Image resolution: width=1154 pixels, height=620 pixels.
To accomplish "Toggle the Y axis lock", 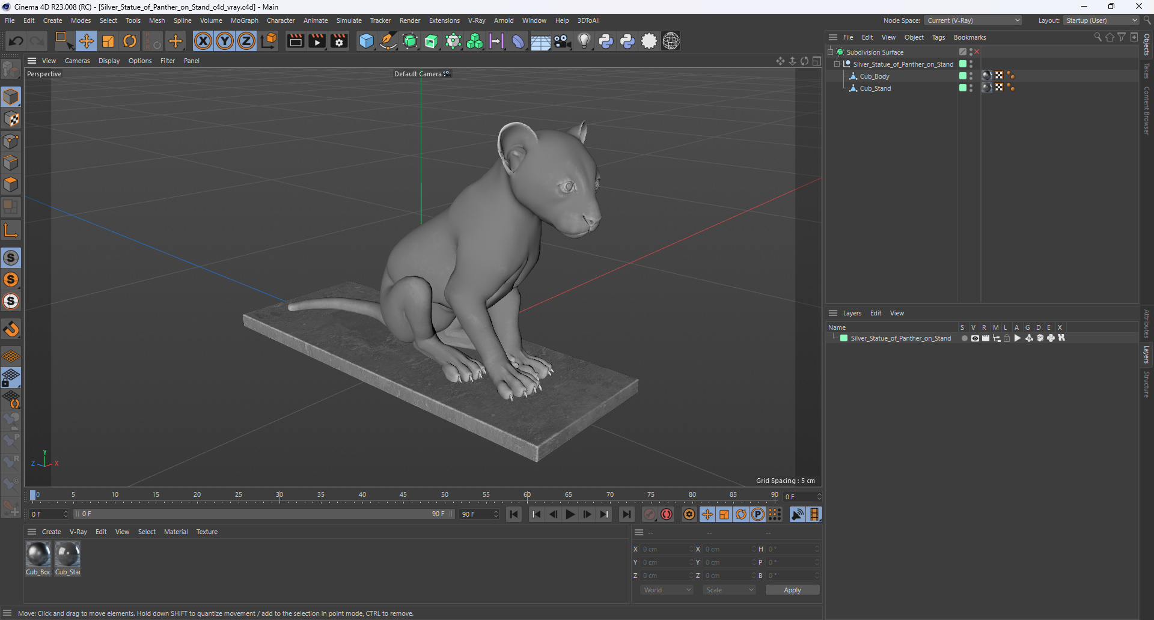I will click(x=225, y=41).
